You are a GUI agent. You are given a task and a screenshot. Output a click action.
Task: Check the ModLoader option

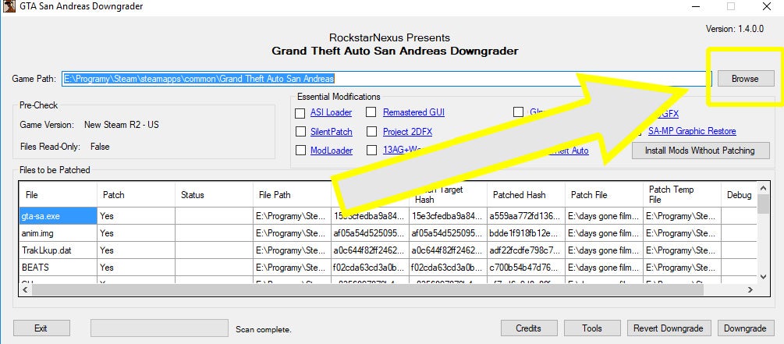click(x=300, y=151)
